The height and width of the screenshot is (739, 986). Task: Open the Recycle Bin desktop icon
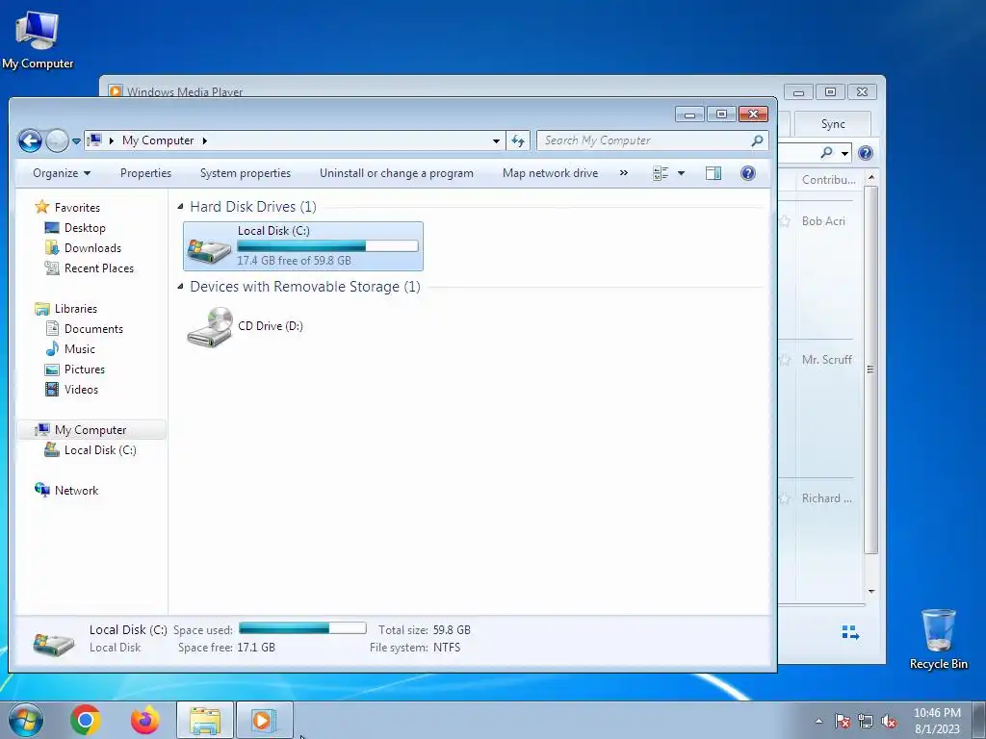click(x=938, y=639)
